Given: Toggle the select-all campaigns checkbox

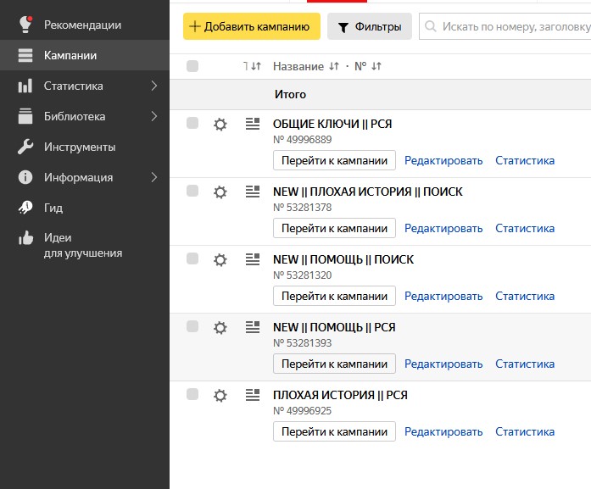Looking at the screenshot, I should [192, 66].
